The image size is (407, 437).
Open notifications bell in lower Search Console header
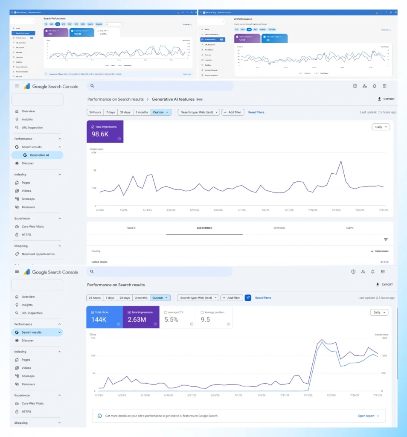point(373,272)
